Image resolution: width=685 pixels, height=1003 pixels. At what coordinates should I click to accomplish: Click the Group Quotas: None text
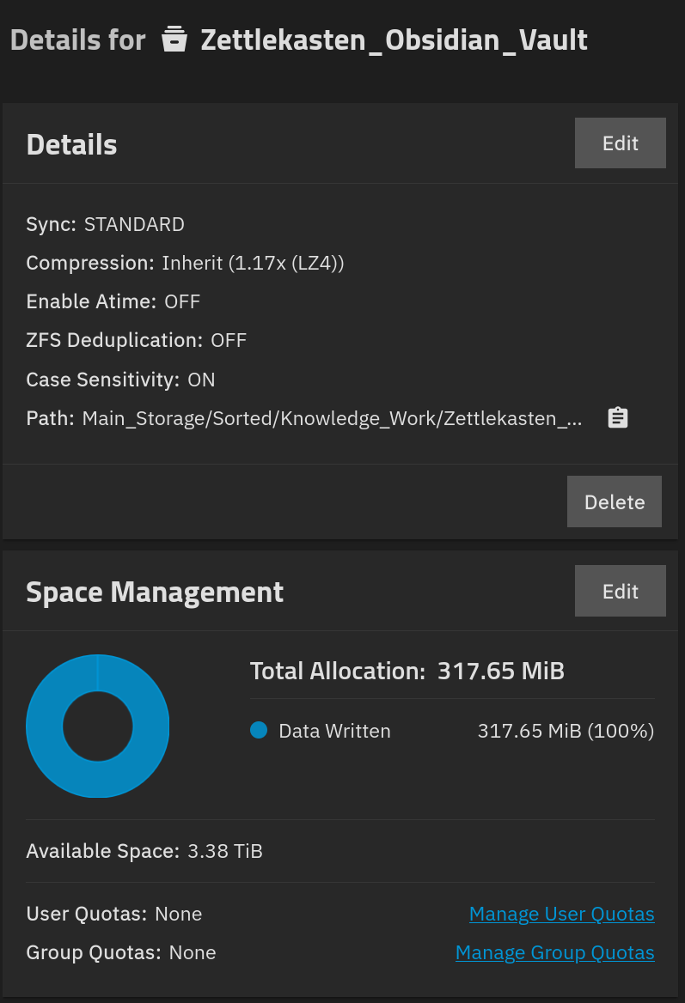[x=121, y=952]
